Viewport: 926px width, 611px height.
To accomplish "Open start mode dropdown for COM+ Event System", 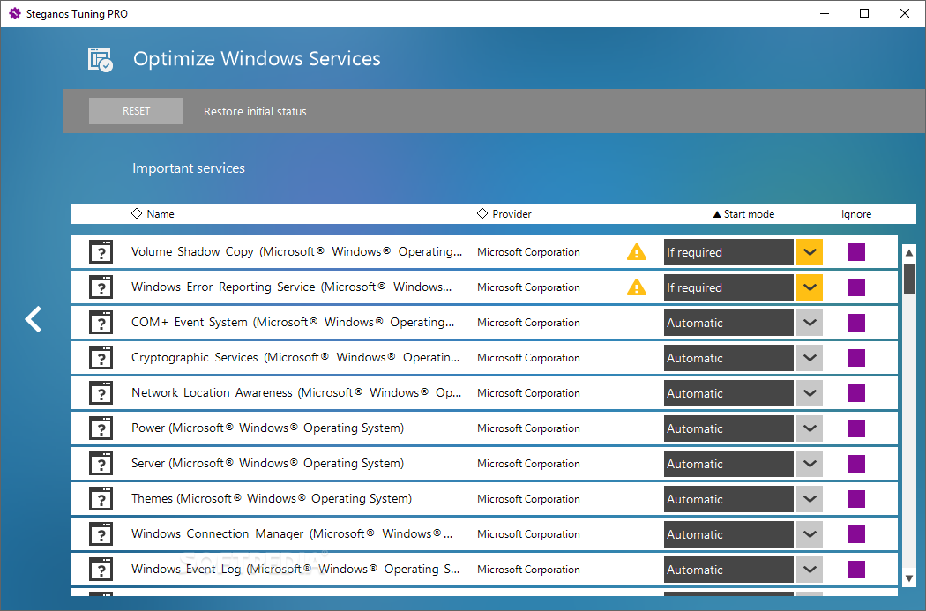I will click(810, 323).
